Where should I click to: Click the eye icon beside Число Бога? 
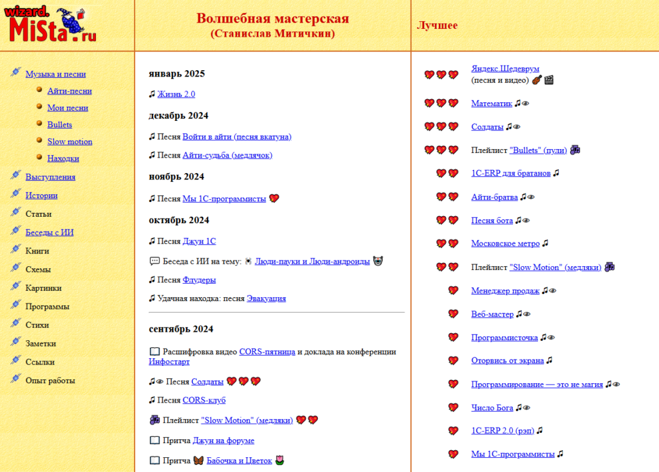(526, 407)
